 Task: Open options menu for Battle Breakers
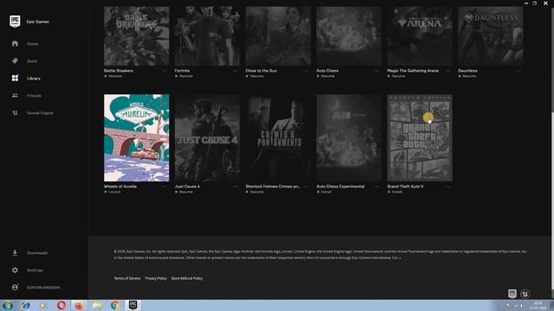164,71
